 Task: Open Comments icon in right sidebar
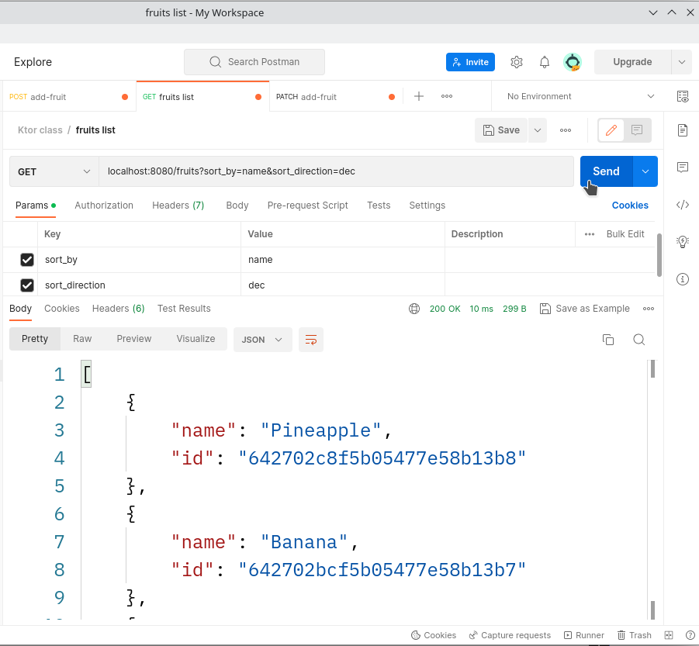pyautogui.click(x=683, y=167)
